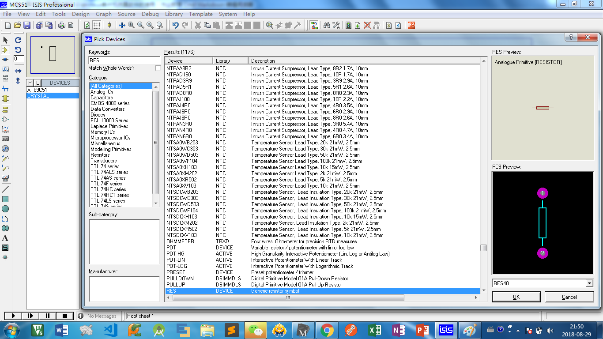Viewport: 603px width, 339px height.
Task: Open Chrome from the Windows taskbar
Action: 327,330
